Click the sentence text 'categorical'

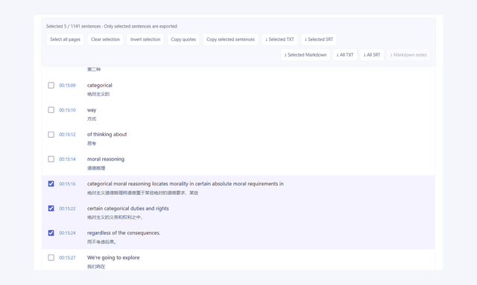tap(99, 86)
